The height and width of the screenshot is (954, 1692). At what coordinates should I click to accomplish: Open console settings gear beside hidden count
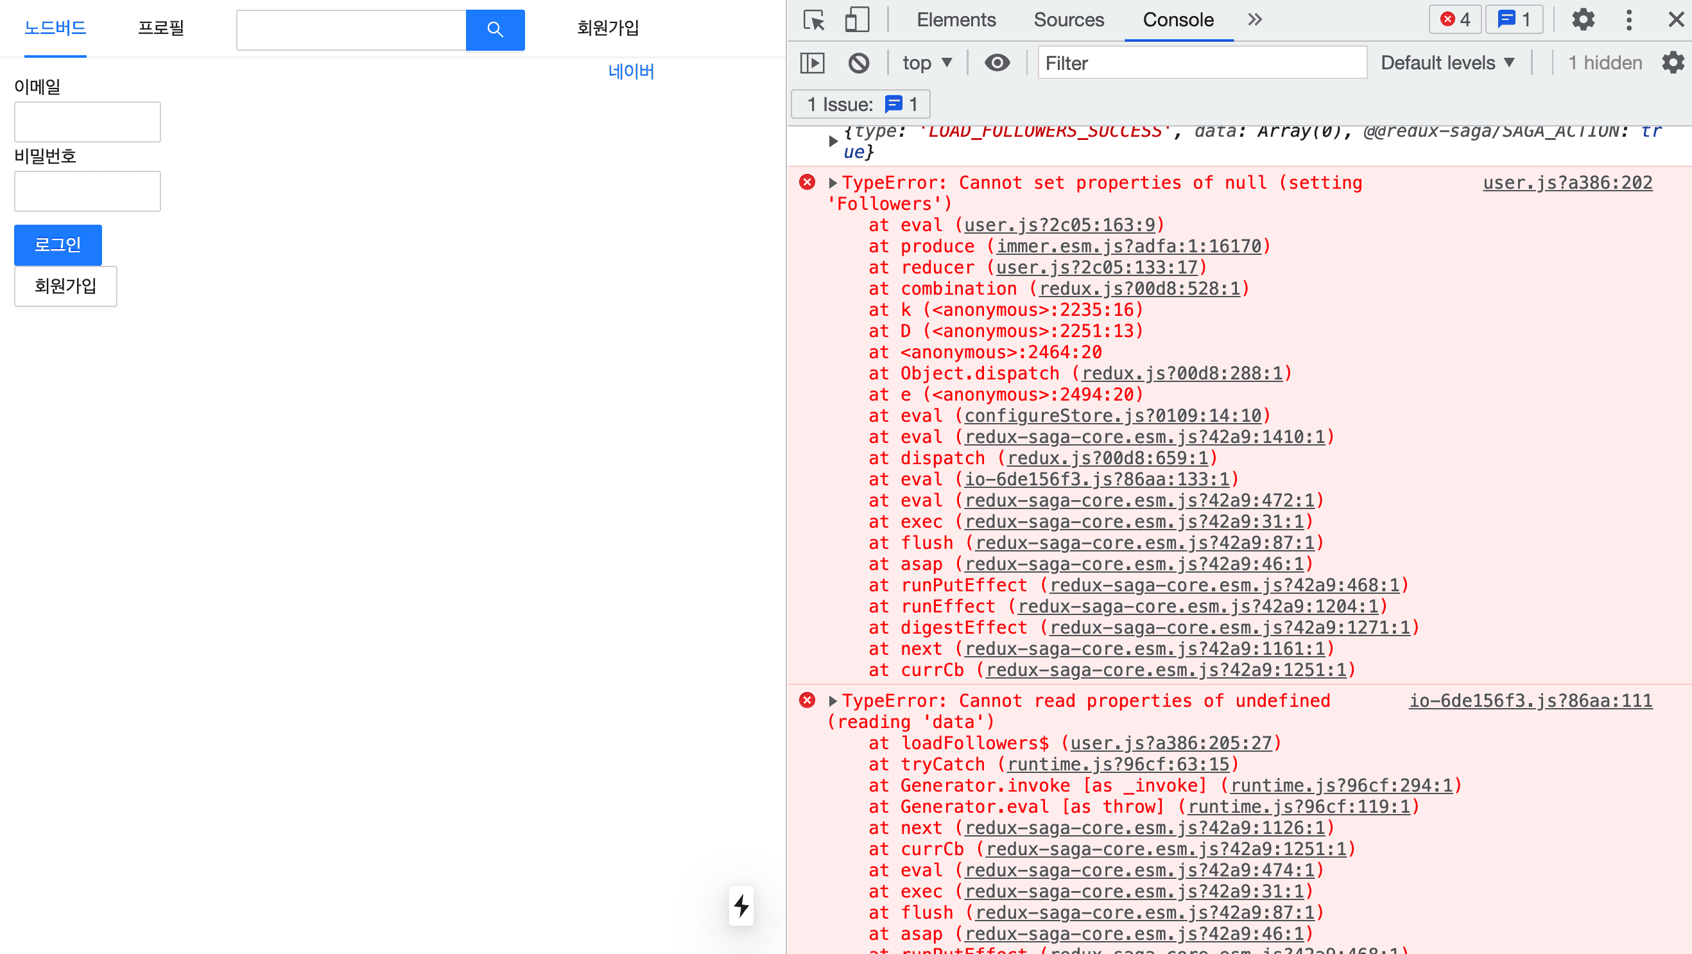pyautogui.click(x=1672, y=63)
